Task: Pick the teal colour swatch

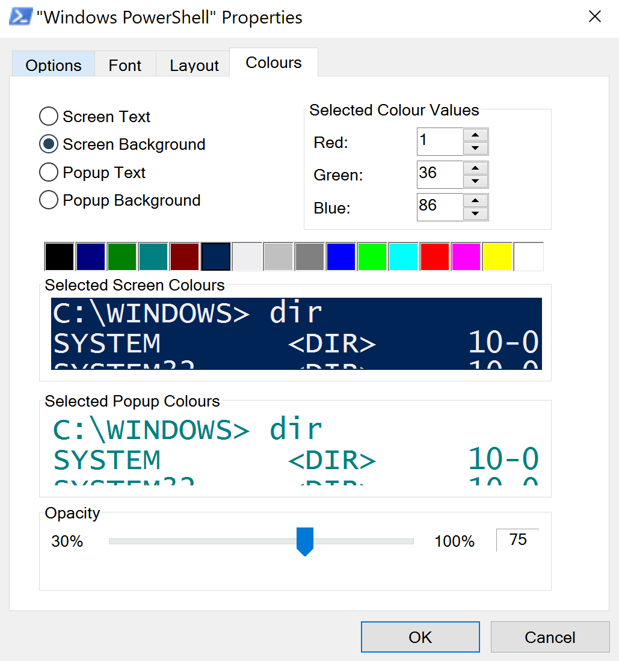Action: point(153,256)
